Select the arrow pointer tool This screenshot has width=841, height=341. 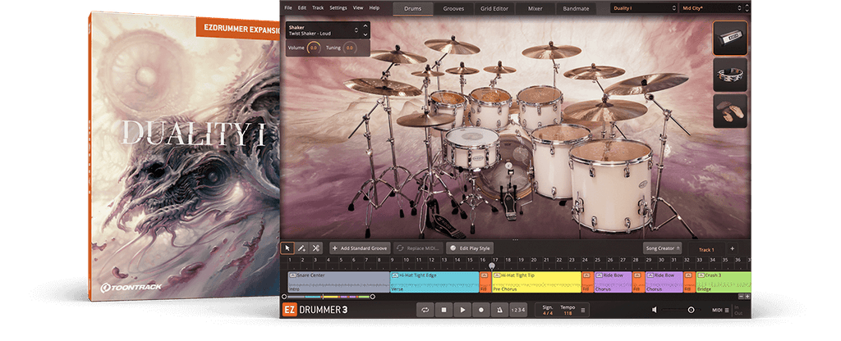coord(287,248)
